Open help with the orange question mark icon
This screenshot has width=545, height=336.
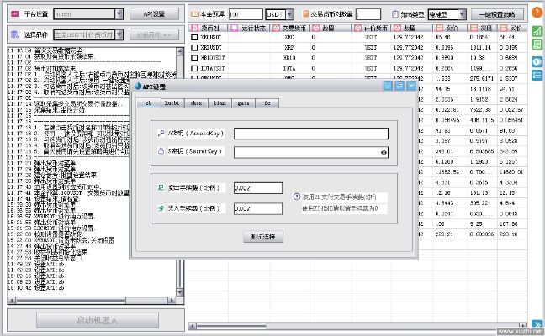click(537, 13)
